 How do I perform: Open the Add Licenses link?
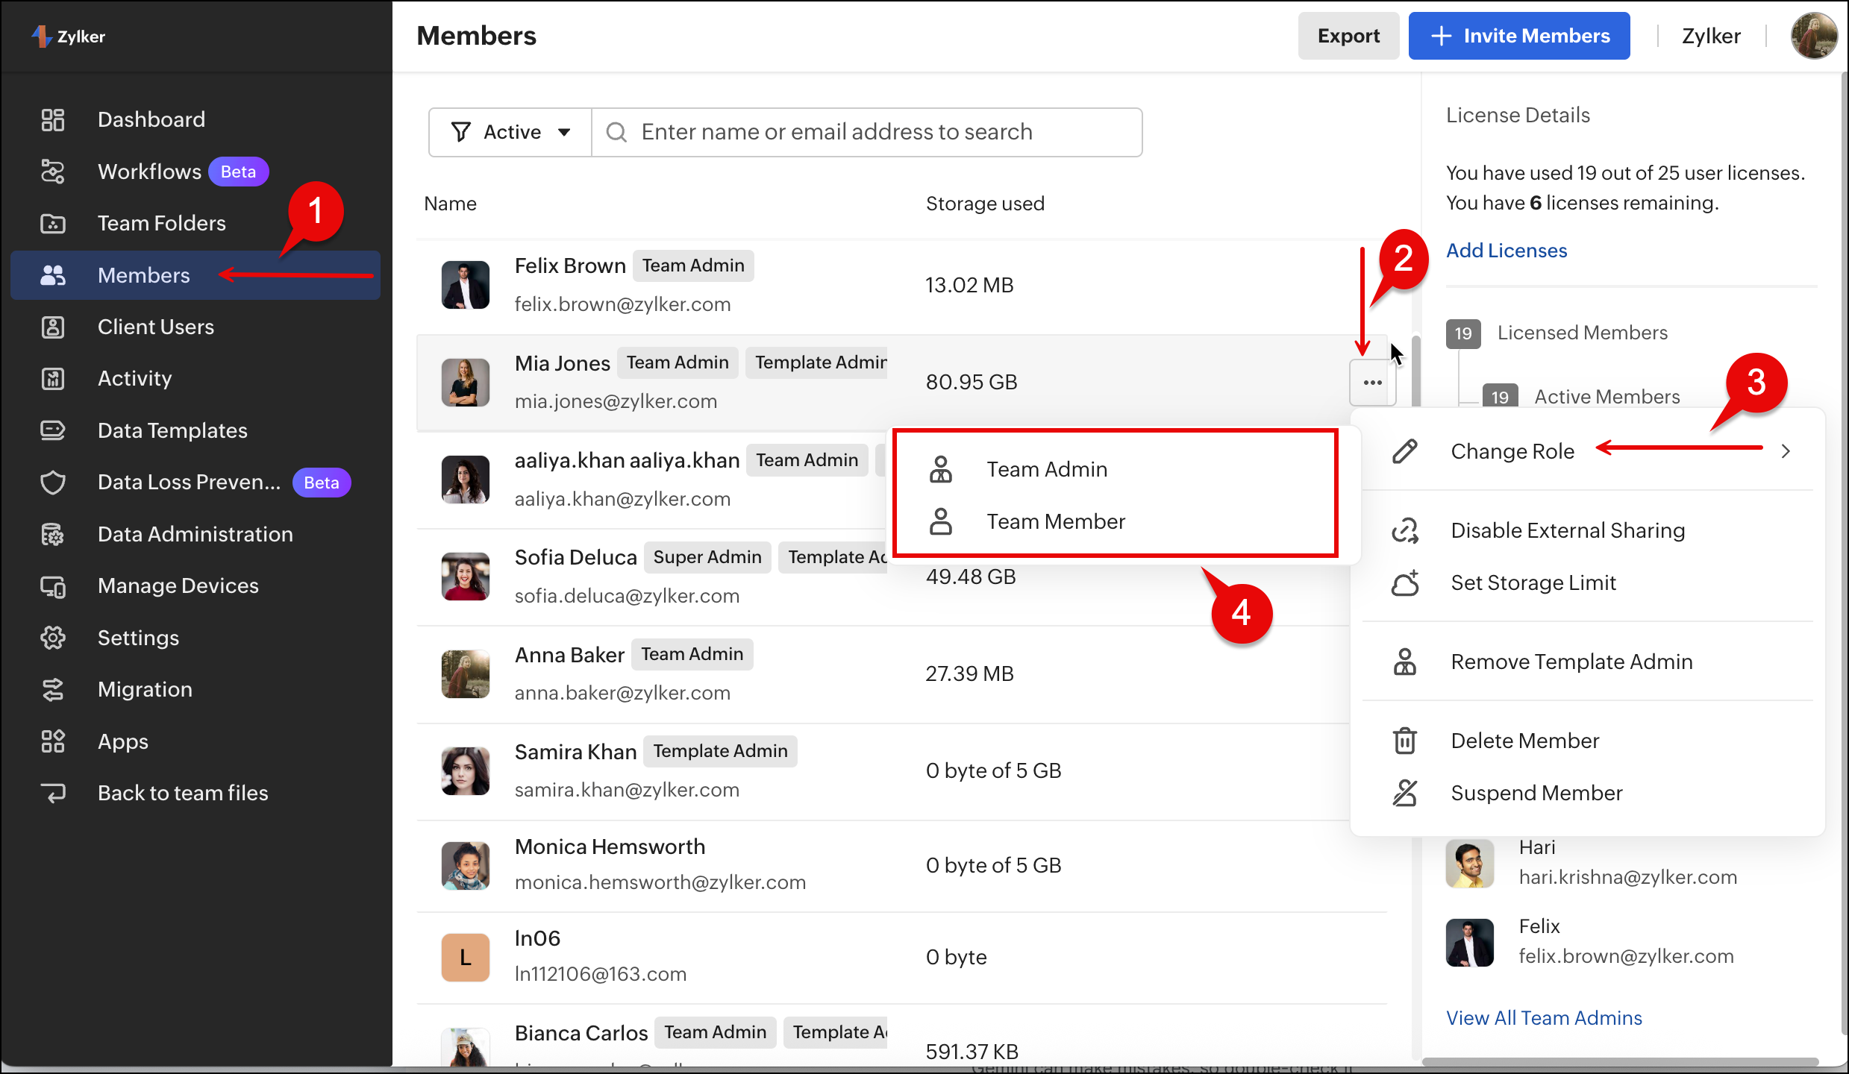click(1506, 251)
